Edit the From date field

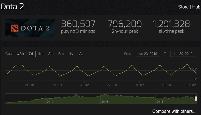pyautogui.click(x=148, y=54)
